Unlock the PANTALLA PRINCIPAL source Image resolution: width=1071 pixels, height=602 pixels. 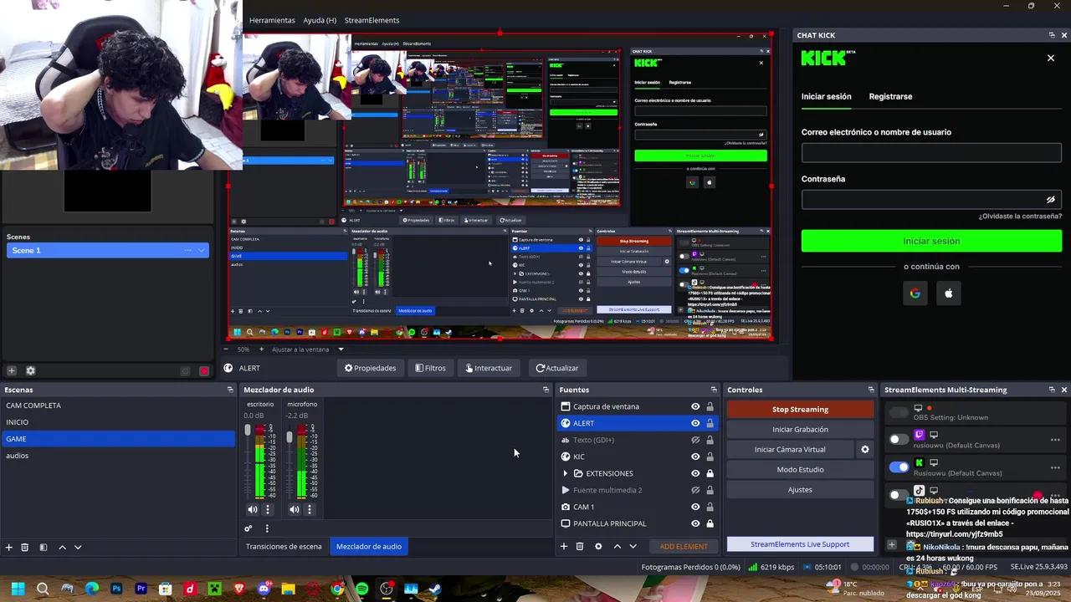[x=710, y=523]
